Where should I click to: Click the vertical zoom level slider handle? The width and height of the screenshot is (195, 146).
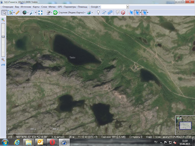click(x=3, y=37)
